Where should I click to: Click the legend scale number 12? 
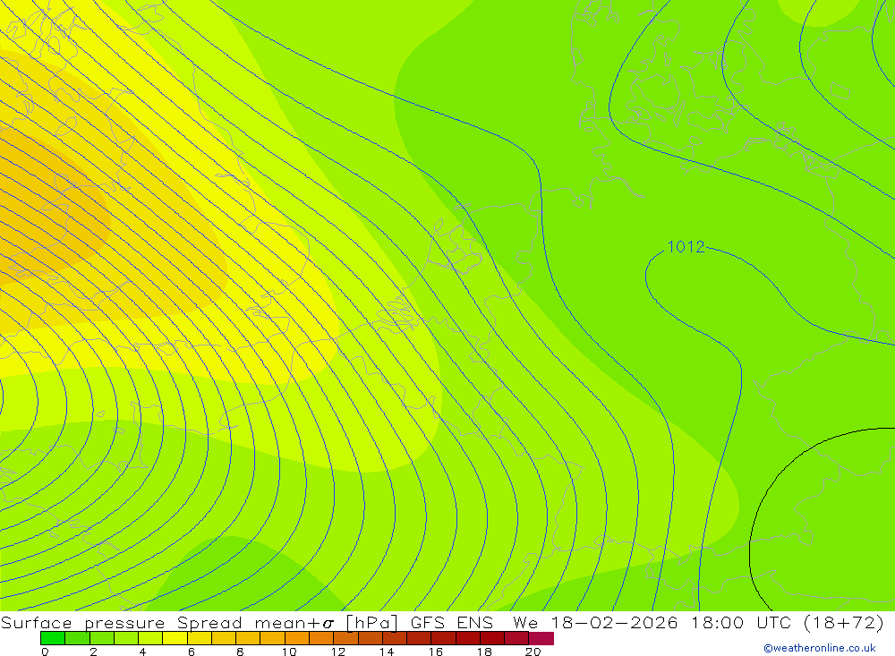338,652
